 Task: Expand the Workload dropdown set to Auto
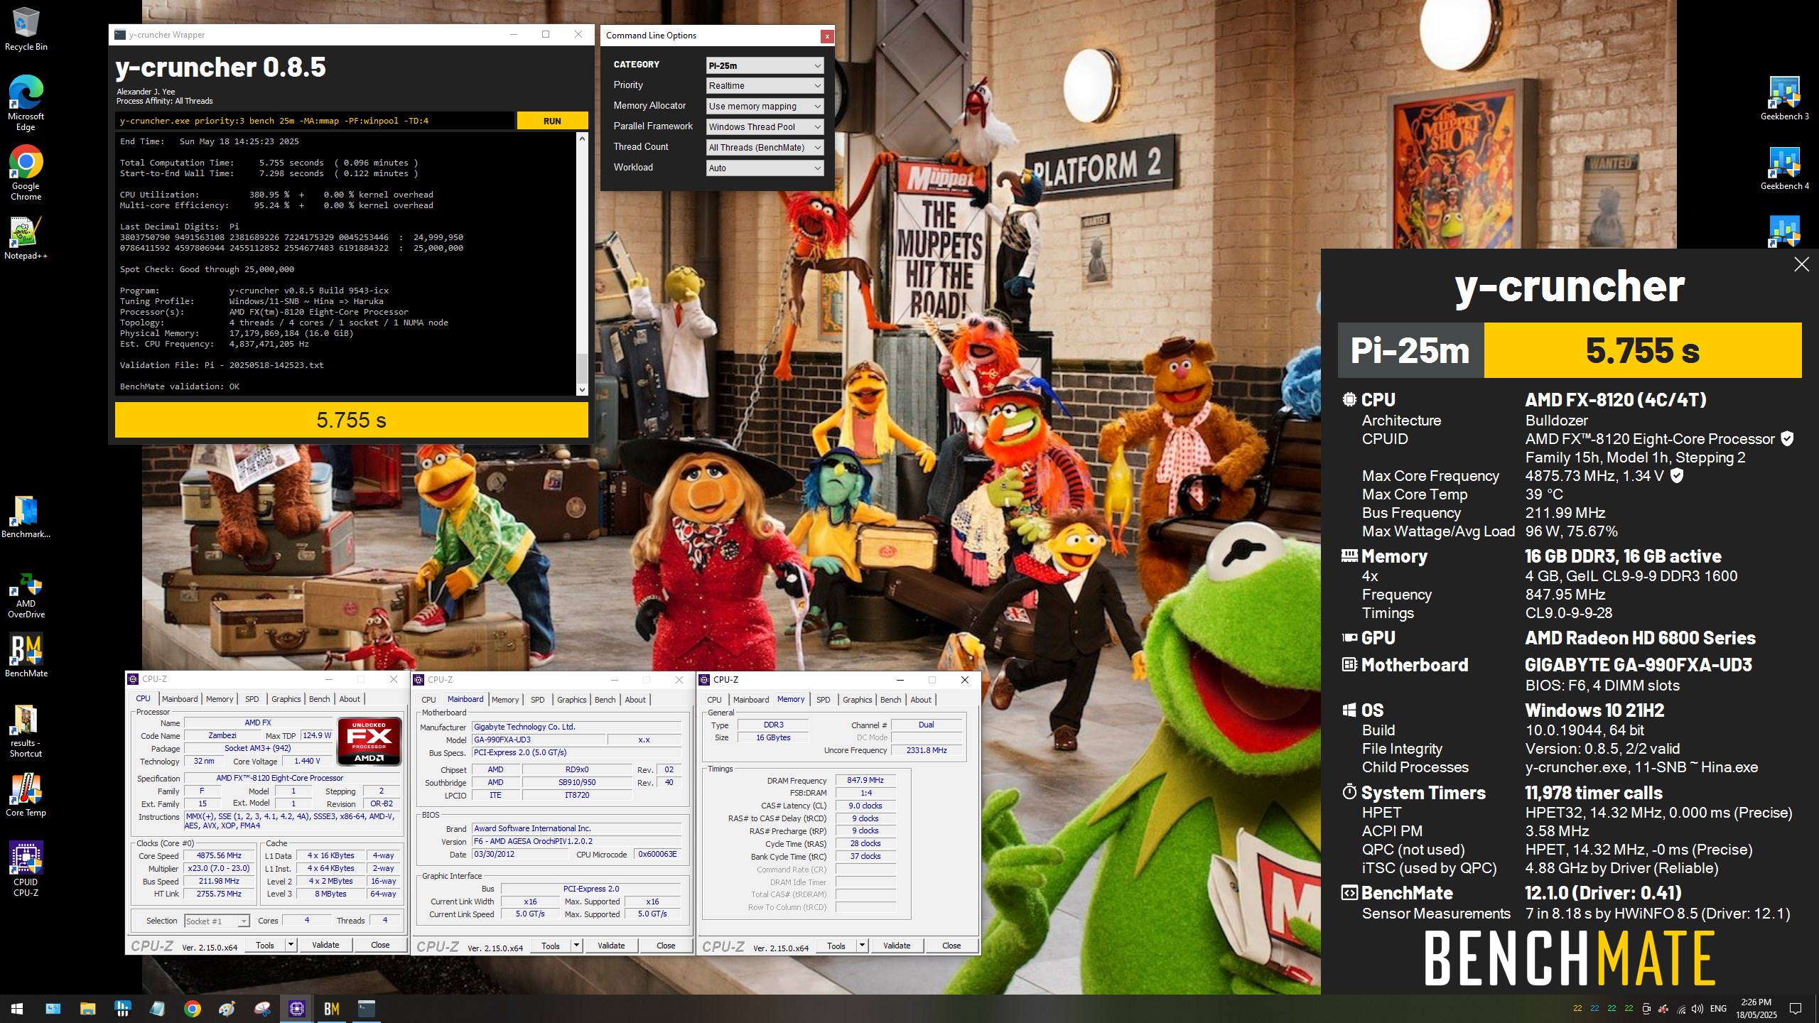point(765,168)
